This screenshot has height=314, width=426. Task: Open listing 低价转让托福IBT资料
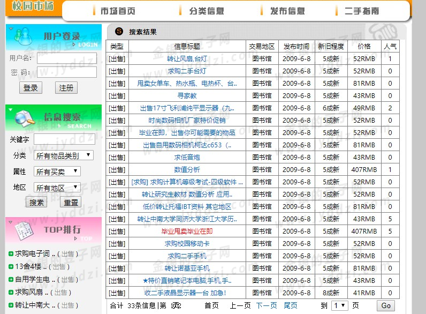coord(187,207)
